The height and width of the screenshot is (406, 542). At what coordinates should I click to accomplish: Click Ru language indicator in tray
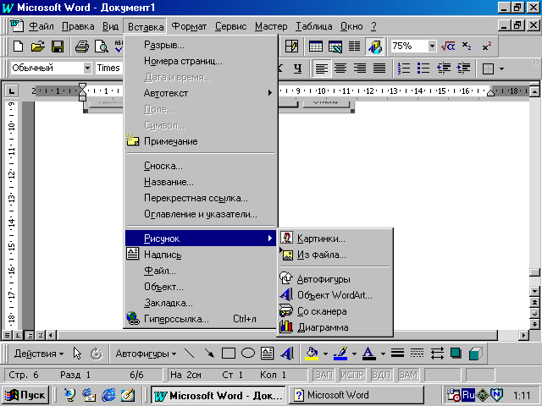pos(468,395)
